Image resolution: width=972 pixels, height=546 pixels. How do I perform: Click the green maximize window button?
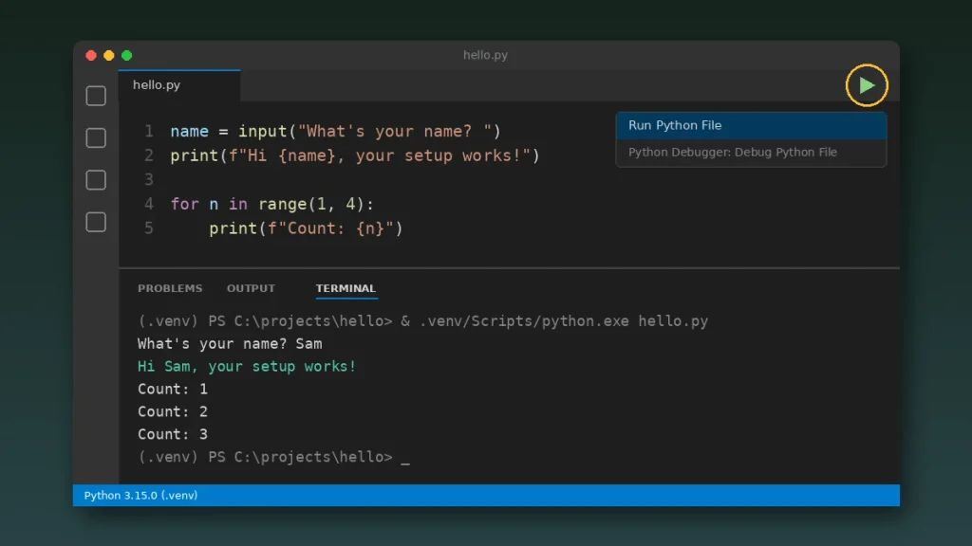point(127,56)
